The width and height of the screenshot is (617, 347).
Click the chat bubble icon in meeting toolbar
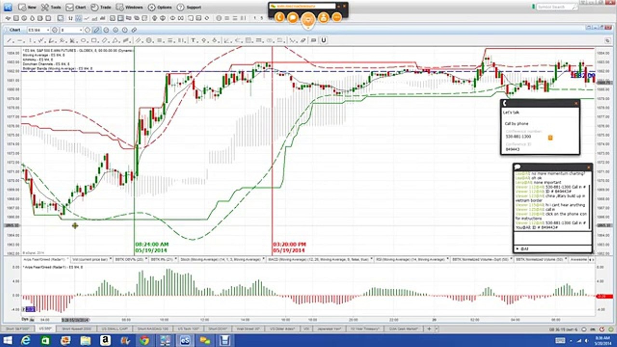pos(293,17)
